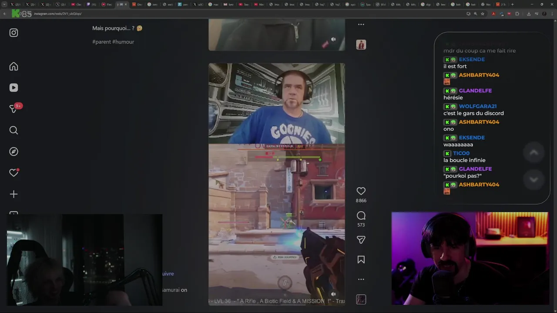The image size is (557, 313).
Task: Select the caption 'Mais pourquoi... ?'
Action: tap(114, 28)
